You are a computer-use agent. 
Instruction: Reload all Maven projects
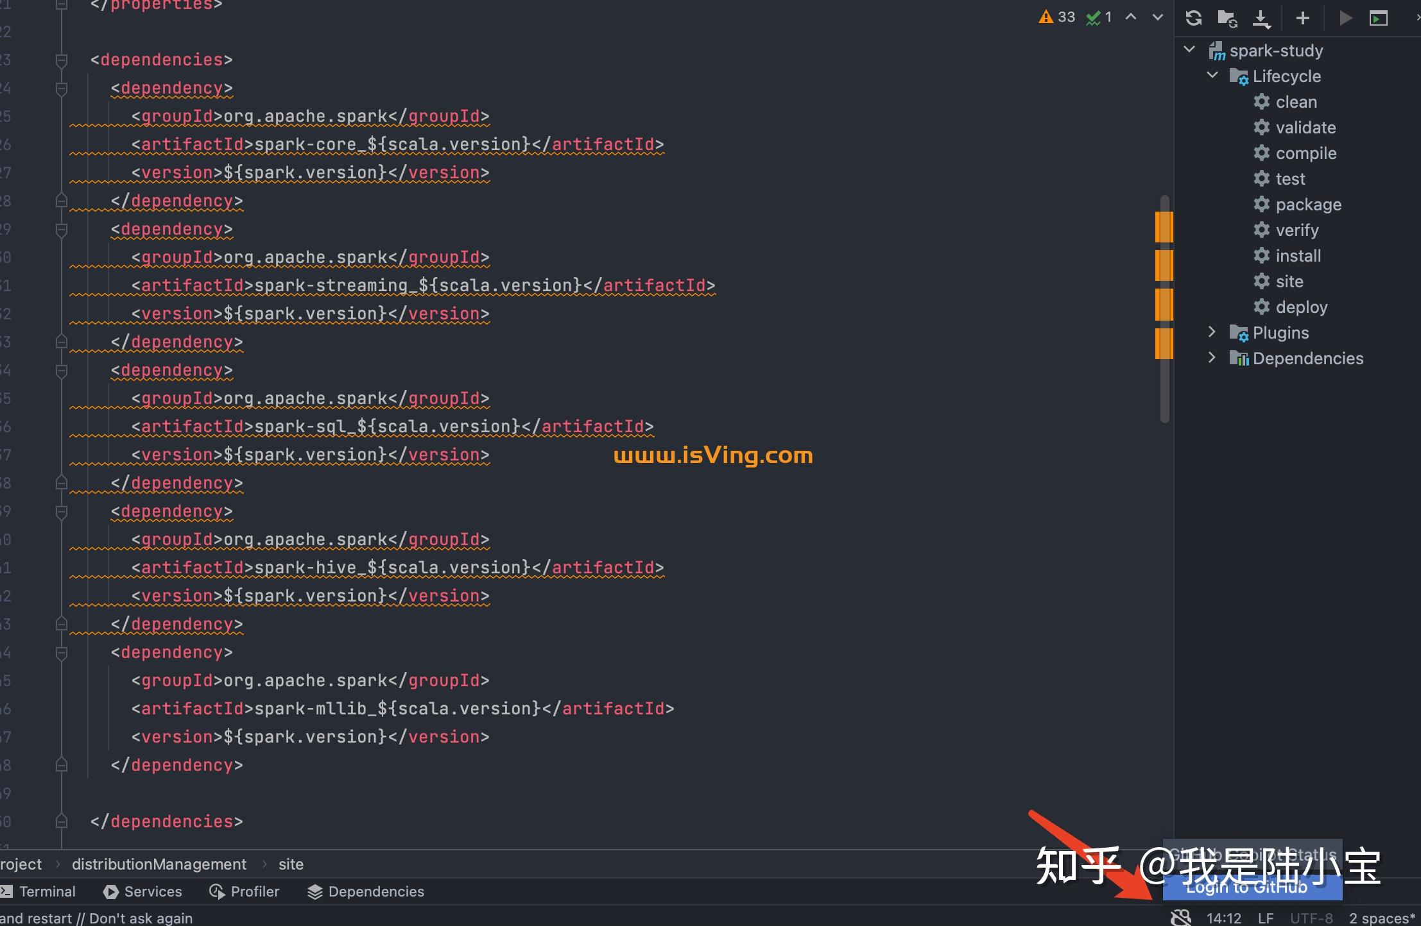point(1194,19)
